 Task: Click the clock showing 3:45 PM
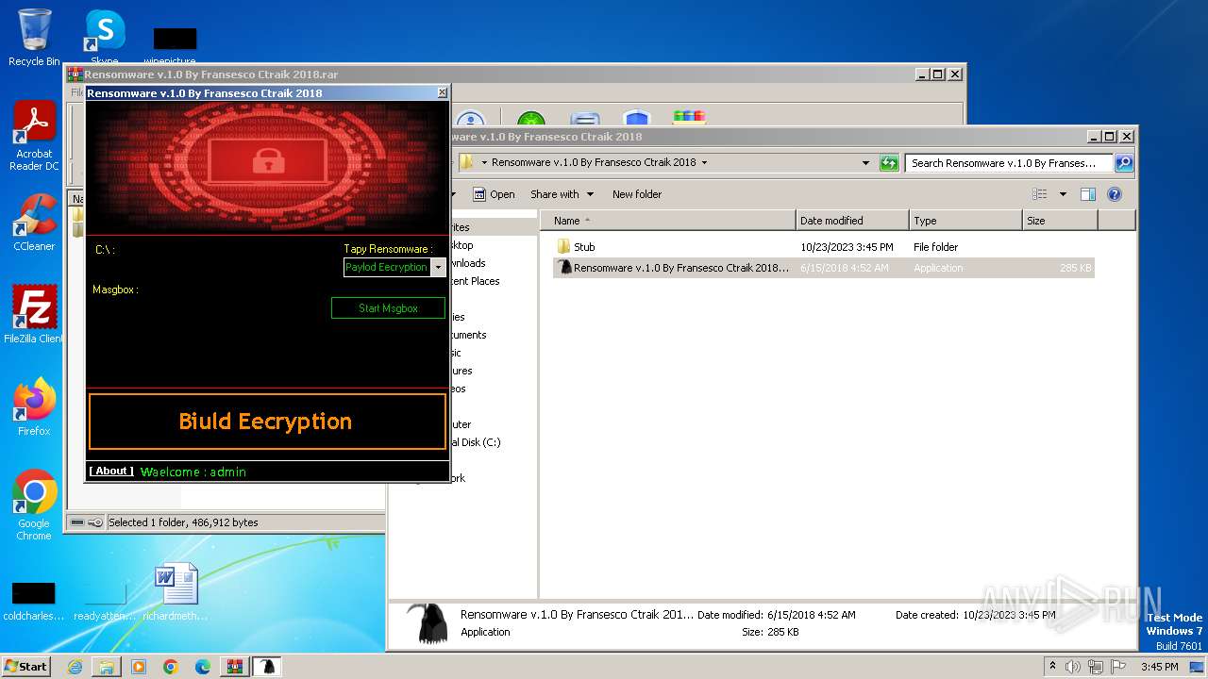click(x=1159, y=667)
